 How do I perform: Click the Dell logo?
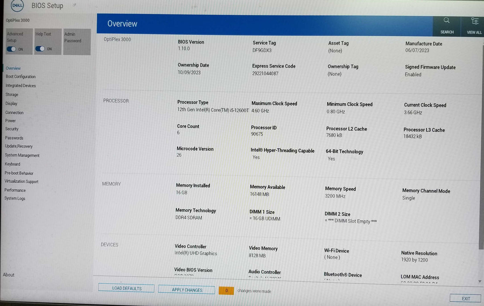[17, 6]
